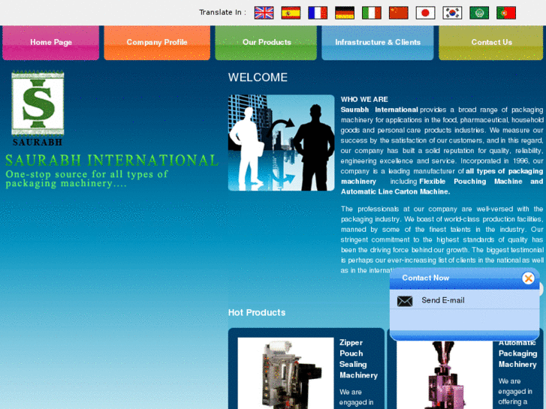Open Zipper Pouch Sealing Machinery link
The height and width of the screenshot is (409, 546).
[359, 359]
